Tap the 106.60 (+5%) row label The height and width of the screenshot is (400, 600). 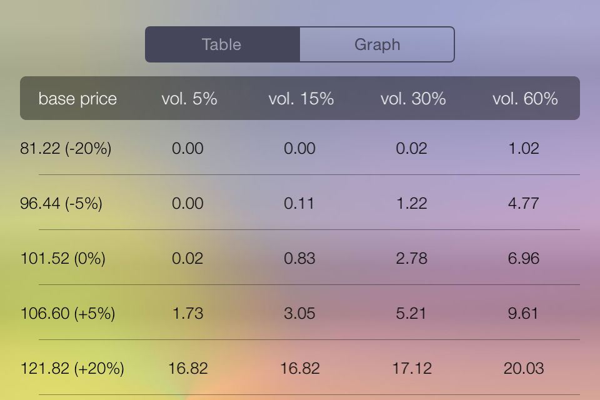click(67, 314)
